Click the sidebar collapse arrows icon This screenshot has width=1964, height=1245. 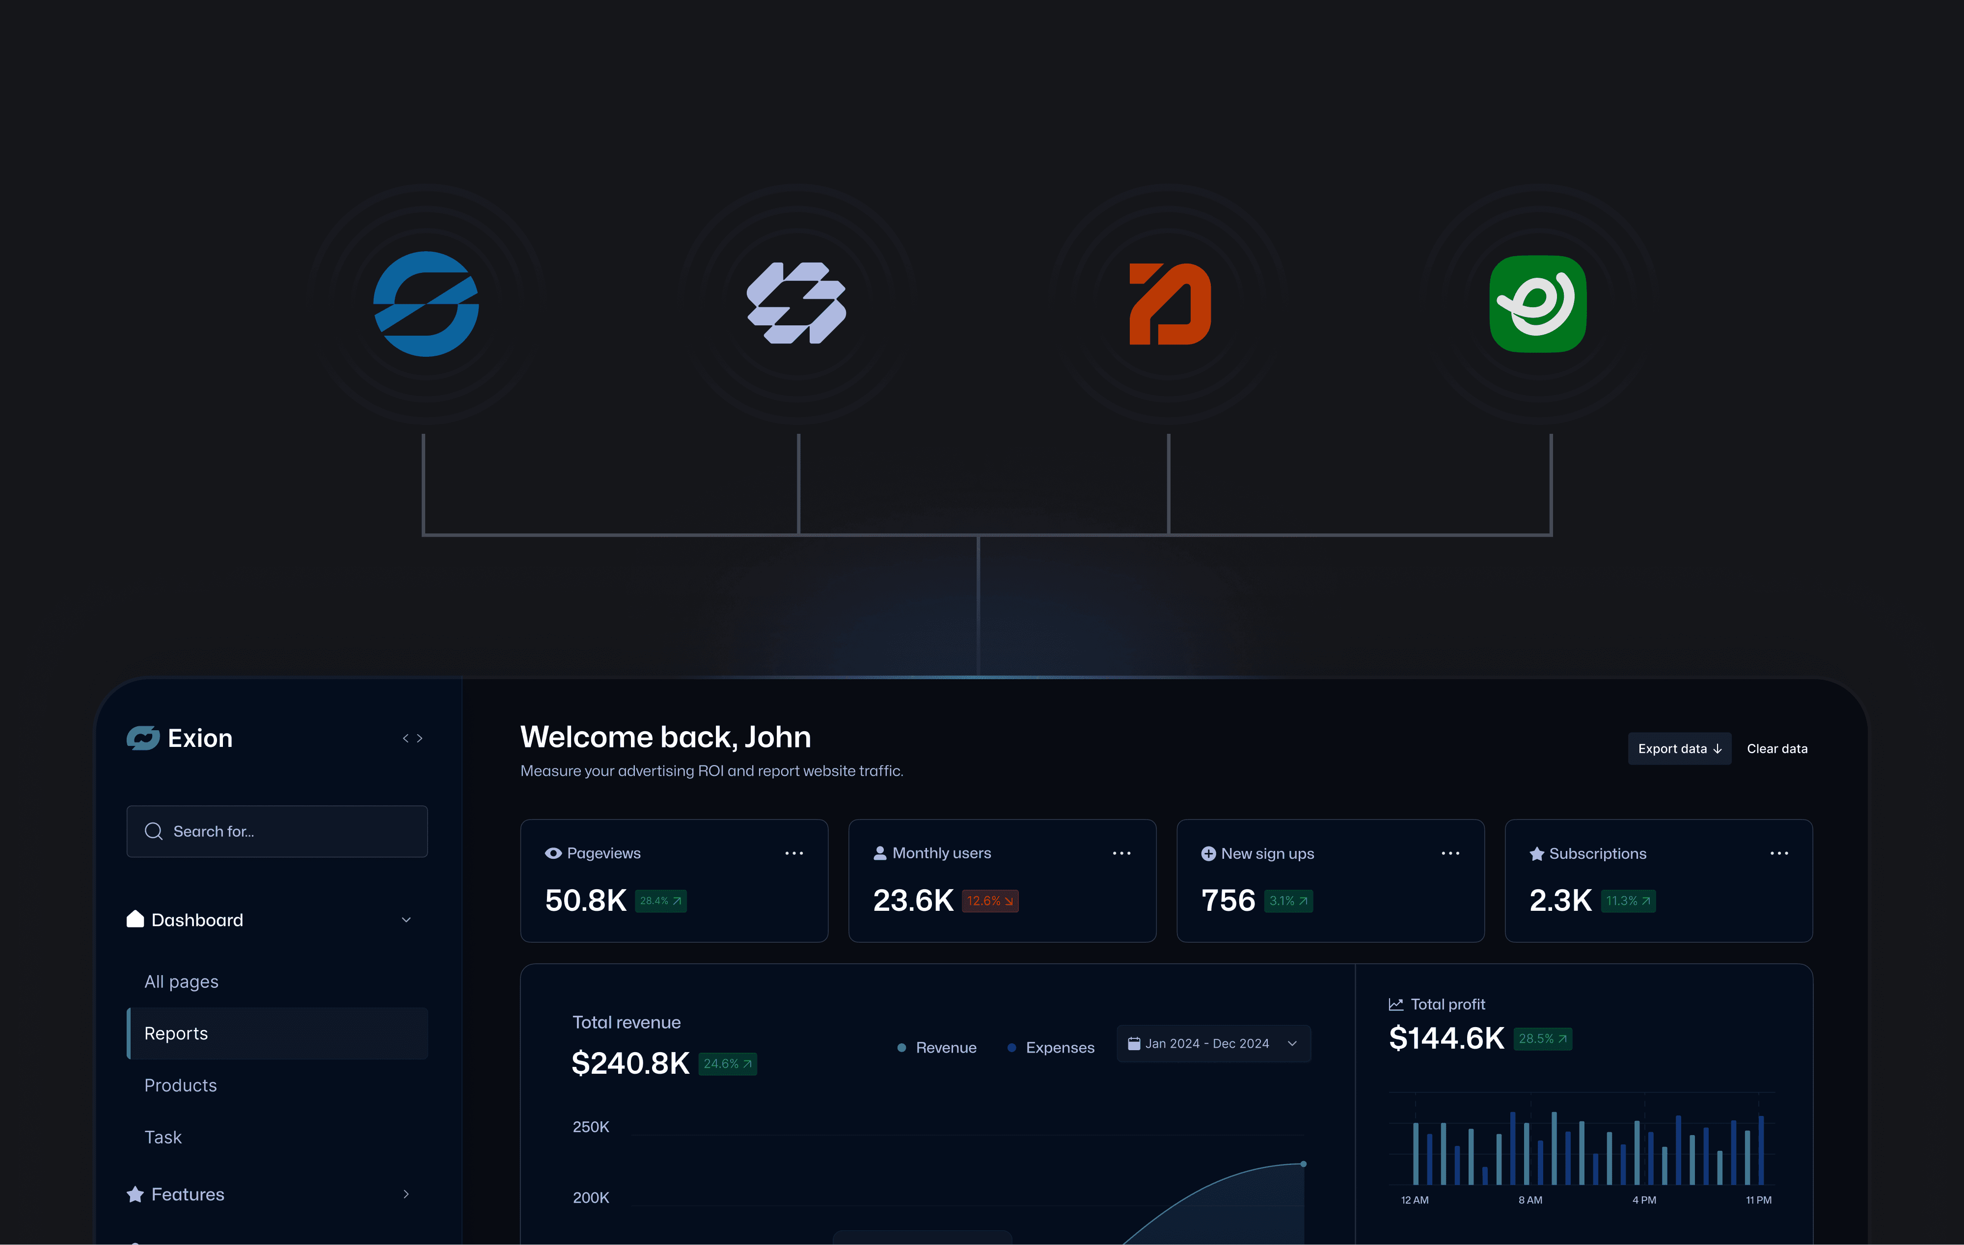413,738
